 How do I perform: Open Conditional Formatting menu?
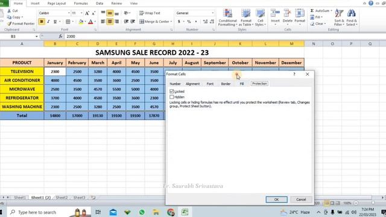coord(228,17)
